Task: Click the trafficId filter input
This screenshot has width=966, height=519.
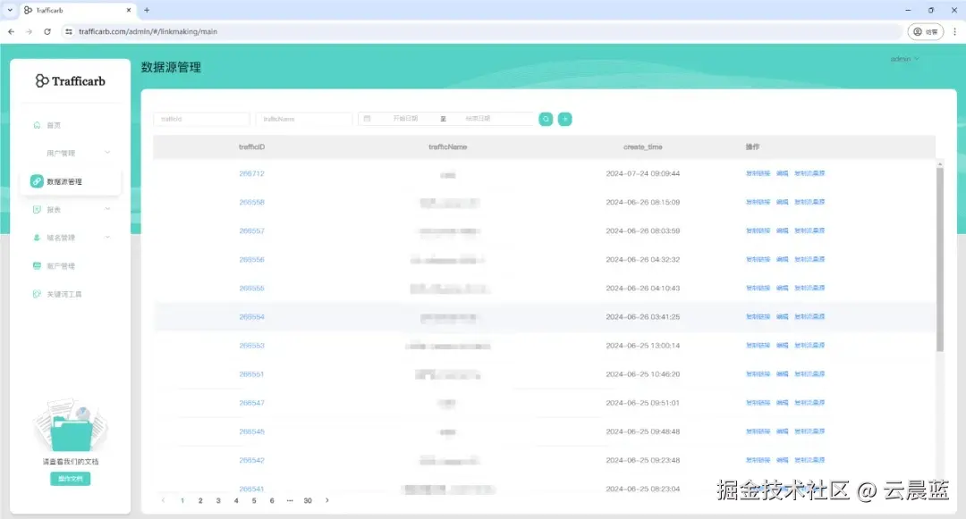Action: click(201, 119)
